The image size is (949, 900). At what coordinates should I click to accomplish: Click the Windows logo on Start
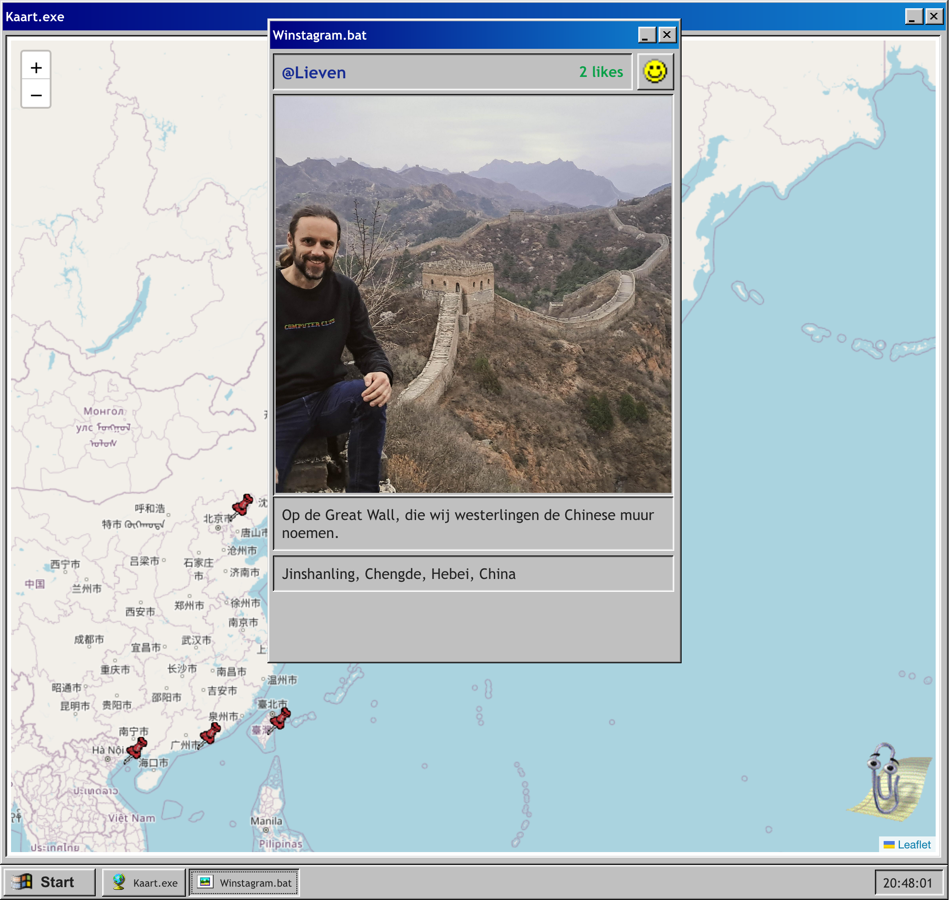click(x=22, y=882)
